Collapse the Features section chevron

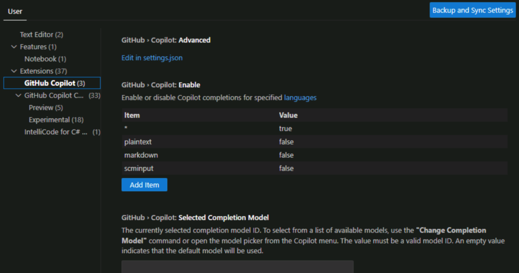[x=14, y=47]
